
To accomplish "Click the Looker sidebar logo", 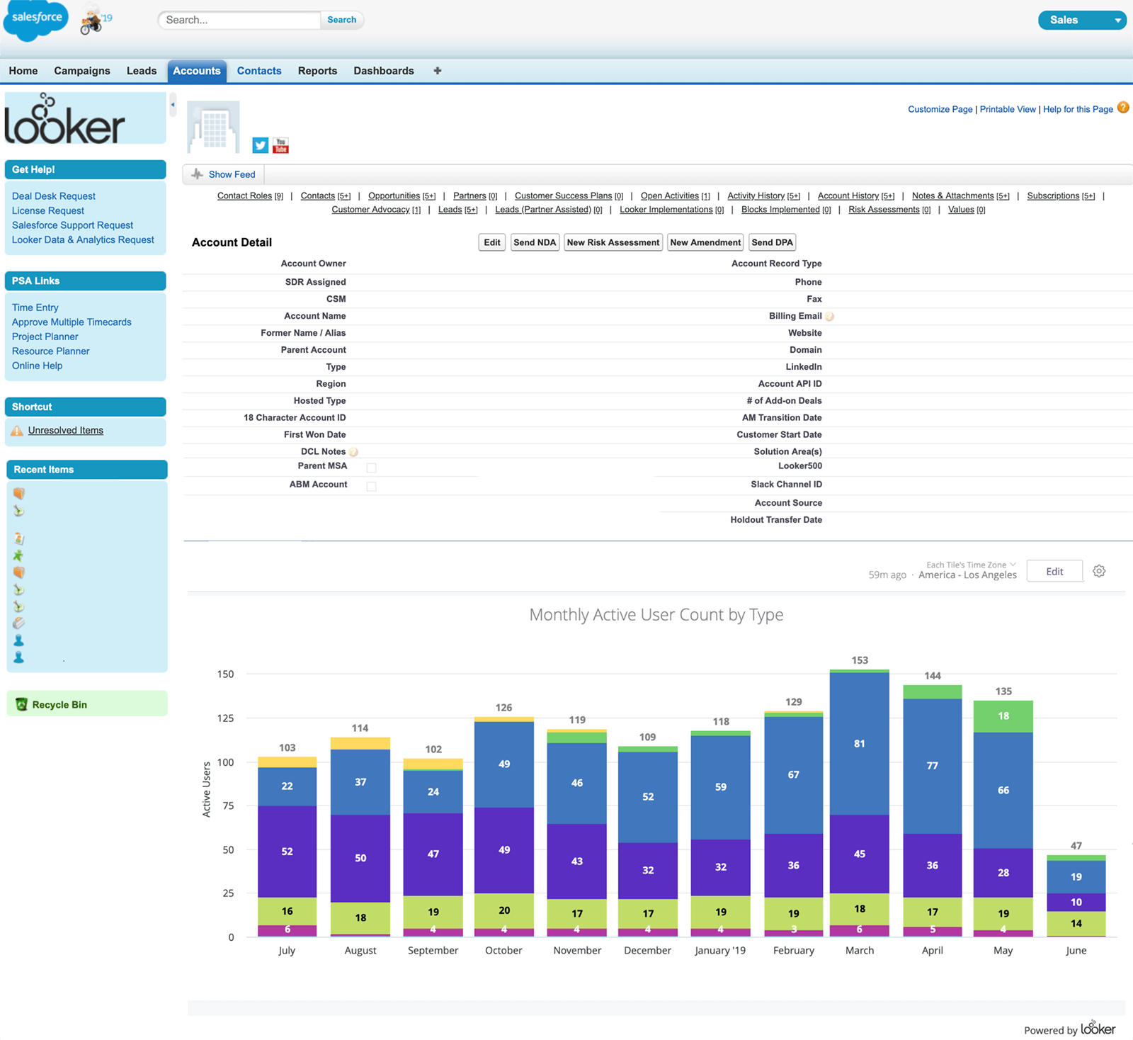I will [x=65, y=118].
